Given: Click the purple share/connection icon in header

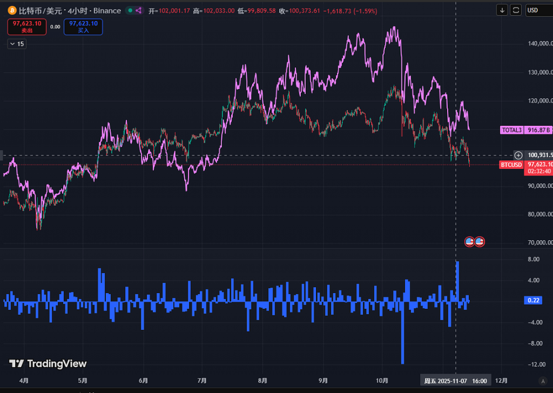Looking at the screenshot, I should pyautogui.click(x=139, y=11).
